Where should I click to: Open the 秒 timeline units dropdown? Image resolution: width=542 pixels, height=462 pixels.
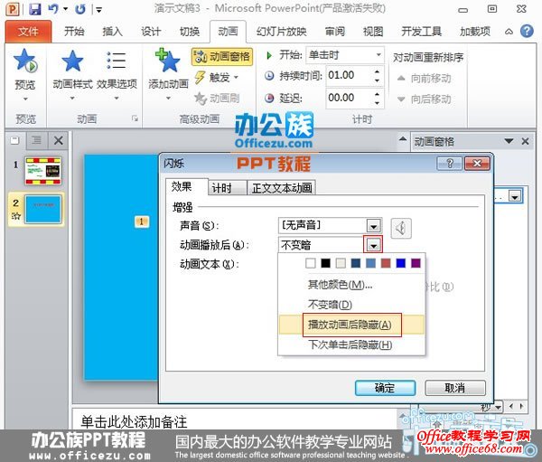(491, 407)
